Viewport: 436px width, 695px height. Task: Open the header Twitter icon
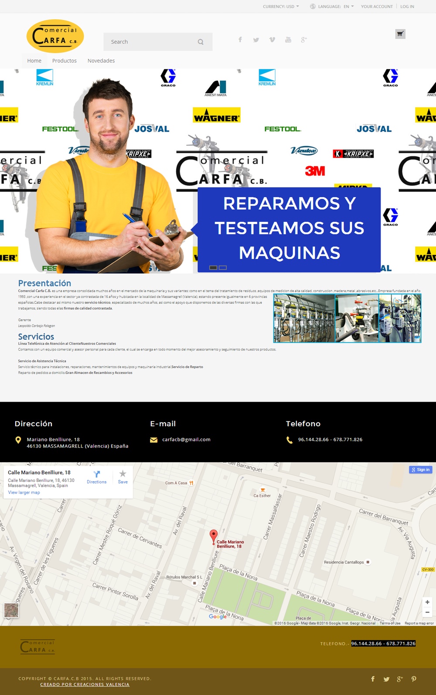point(256,40)
